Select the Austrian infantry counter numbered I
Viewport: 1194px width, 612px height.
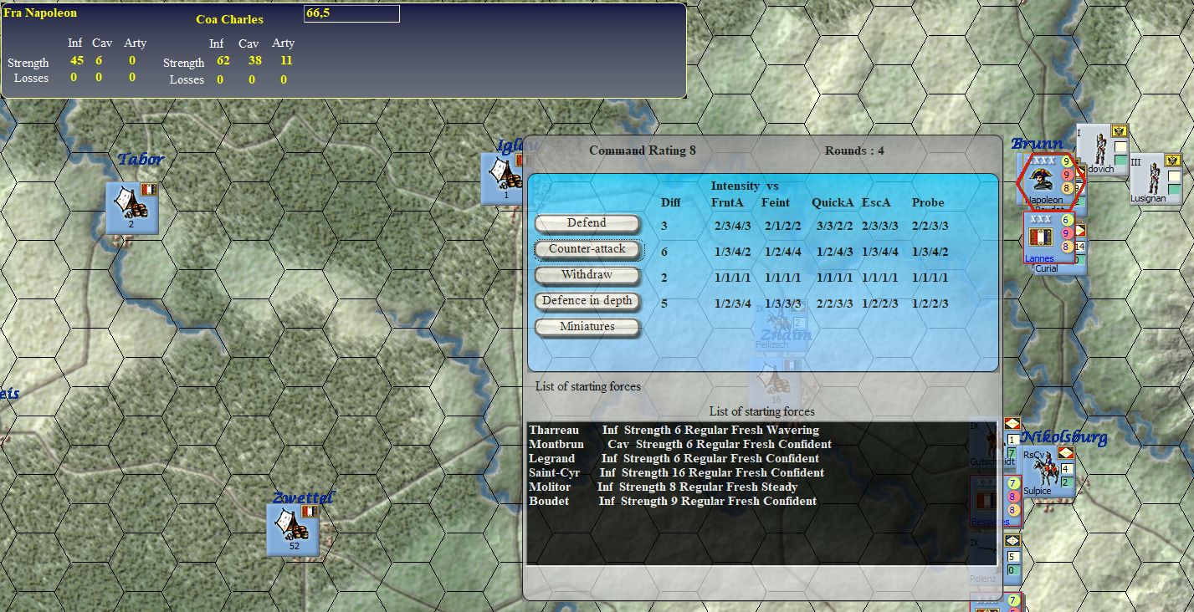[x=1102, y=150]
